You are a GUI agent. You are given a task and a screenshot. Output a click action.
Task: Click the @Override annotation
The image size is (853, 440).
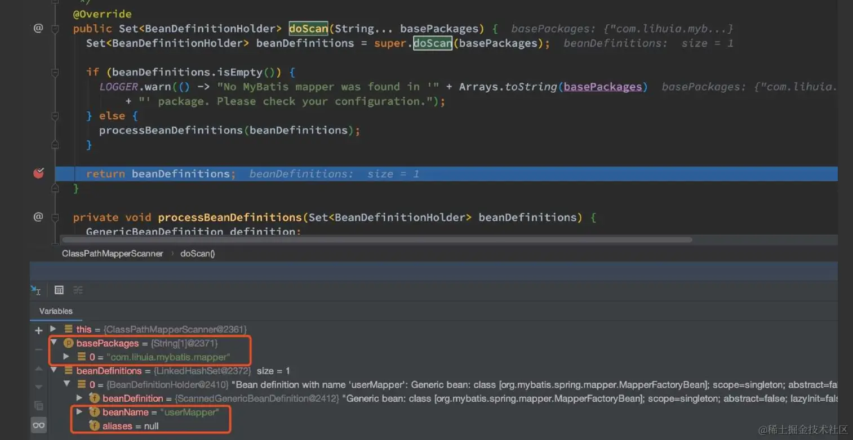[103, 14]
